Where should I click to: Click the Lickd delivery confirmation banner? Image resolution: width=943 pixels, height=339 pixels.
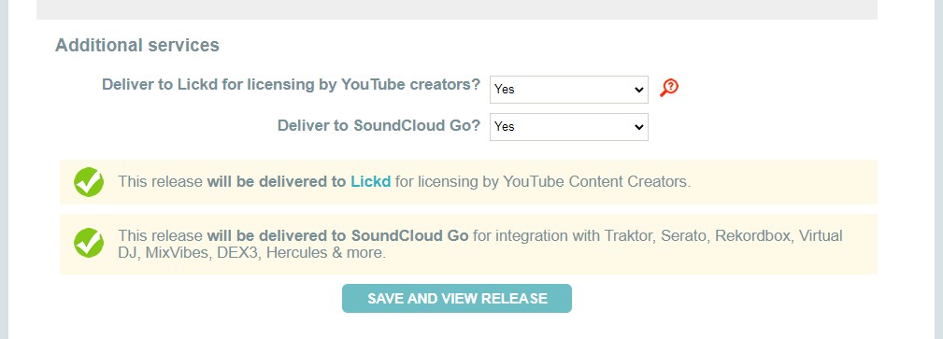pos(468,182)
